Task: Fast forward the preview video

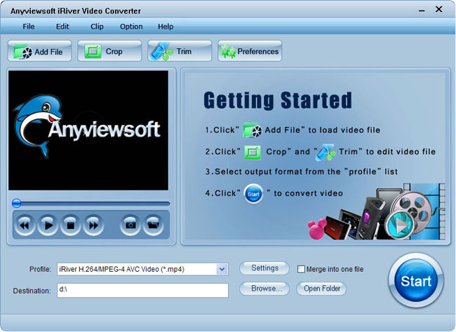Action: (93, 225)
